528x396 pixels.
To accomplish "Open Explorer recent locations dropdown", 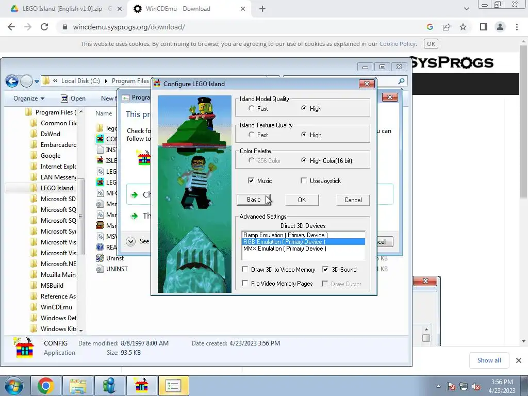I will 37,81.
